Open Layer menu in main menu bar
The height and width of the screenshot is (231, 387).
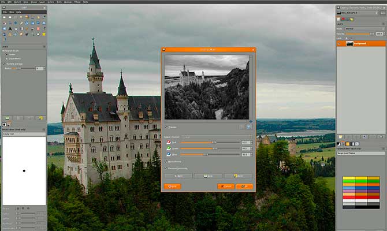point(42,2)
